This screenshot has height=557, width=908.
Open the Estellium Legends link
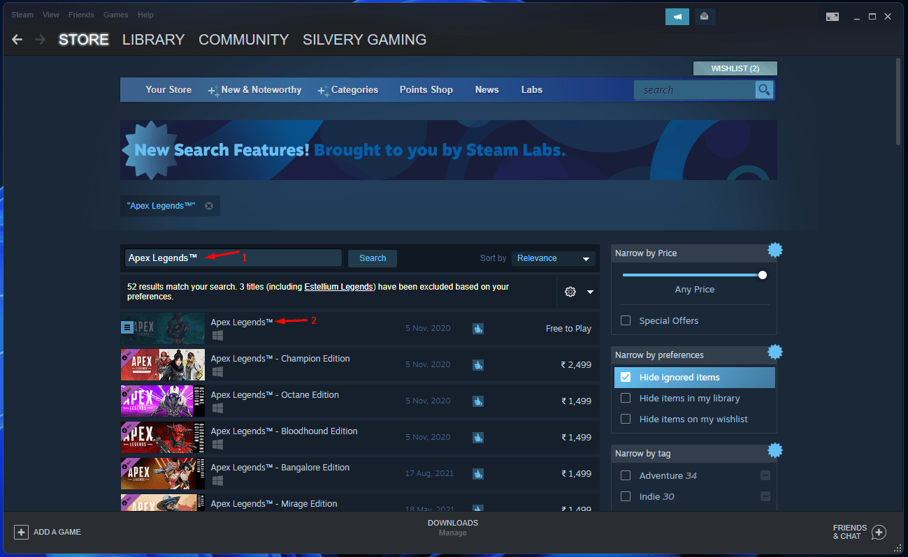340,287
